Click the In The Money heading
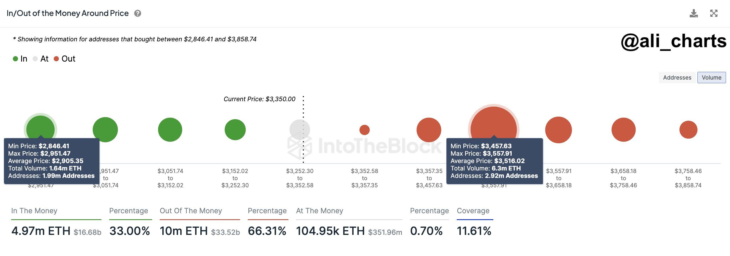 click(x=34, y=211)
